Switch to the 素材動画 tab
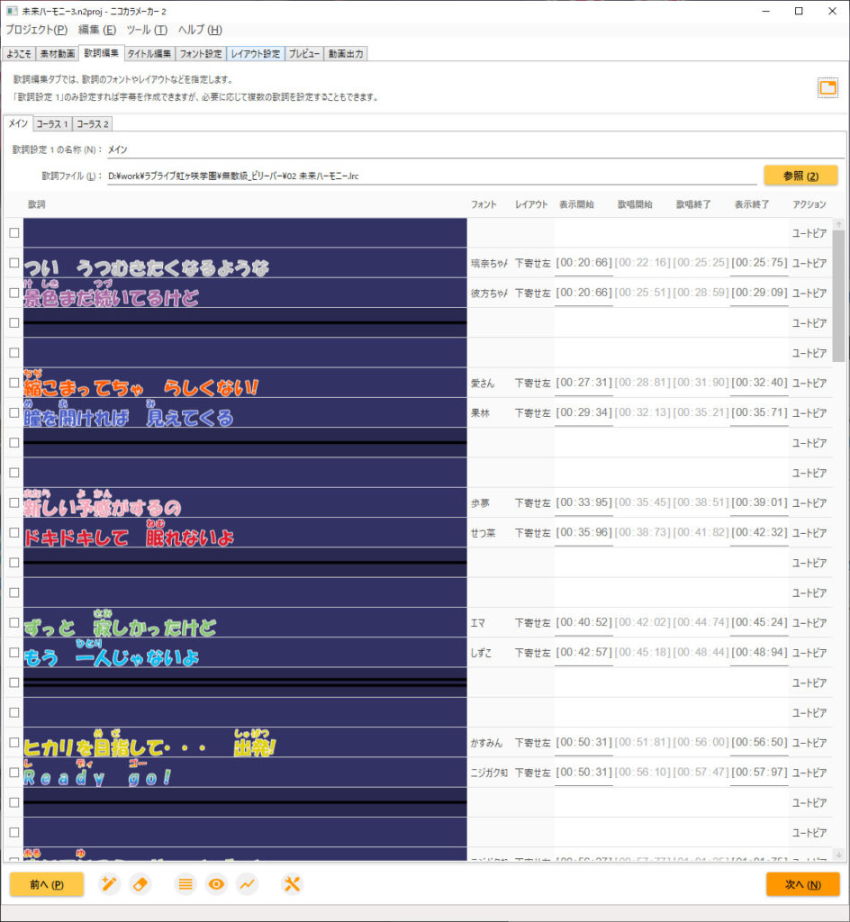850x922 pixels. coord(57,53)
